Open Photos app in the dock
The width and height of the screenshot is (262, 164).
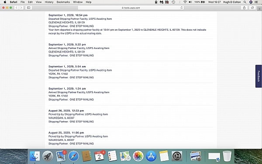(138, 156)
